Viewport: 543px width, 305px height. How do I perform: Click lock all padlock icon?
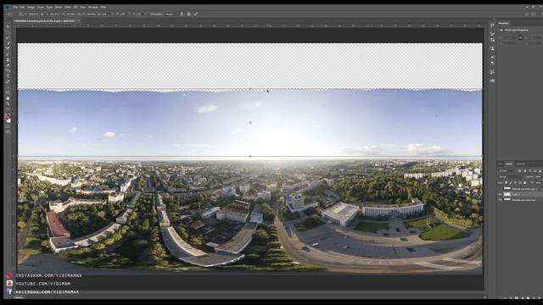click(524, 183)
